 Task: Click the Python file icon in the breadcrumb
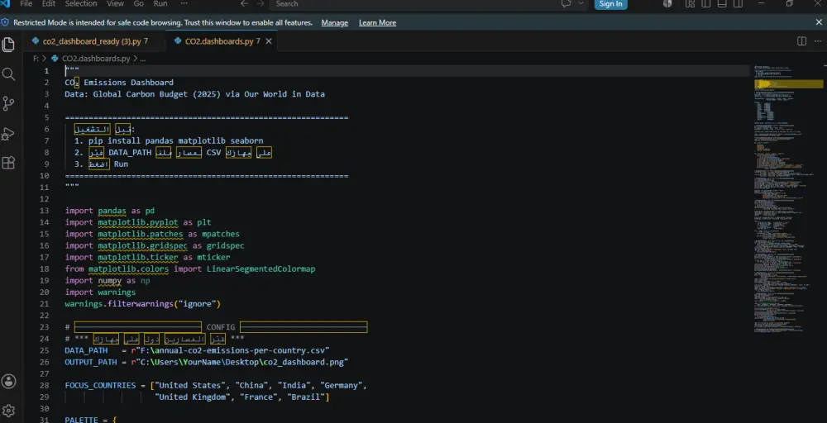tap(55, 59)
